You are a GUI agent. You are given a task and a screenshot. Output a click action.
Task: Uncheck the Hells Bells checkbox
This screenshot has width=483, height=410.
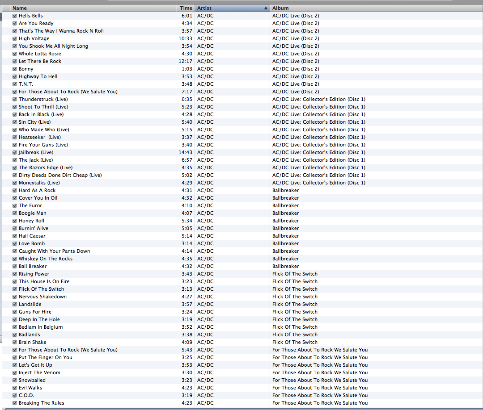14,16
